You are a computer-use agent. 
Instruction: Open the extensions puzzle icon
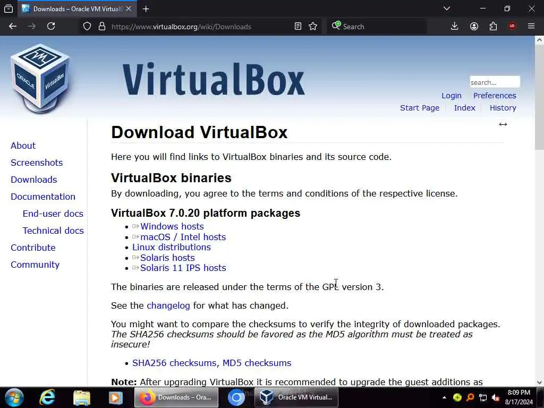(x=493, y=27)
